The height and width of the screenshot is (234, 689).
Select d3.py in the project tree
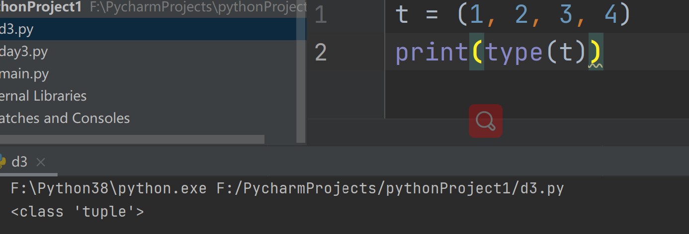pos(16,29)
